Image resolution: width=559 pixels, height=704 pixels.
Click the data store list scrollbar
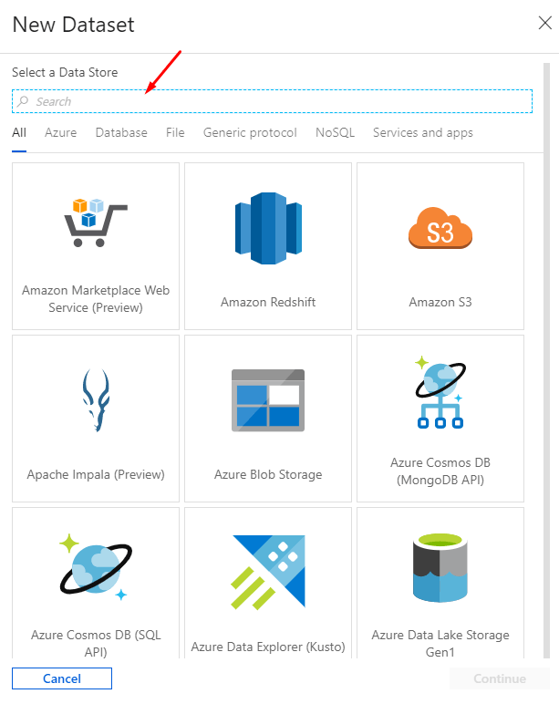(x=546, y=360)
